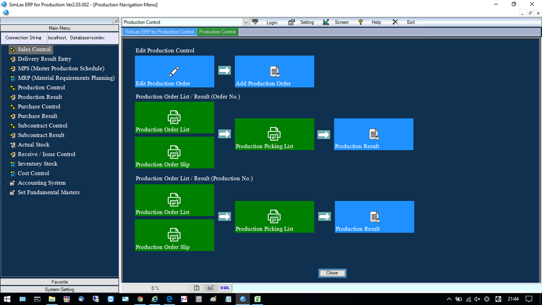Open Production Result tile under Order No.
This screenshot has height=305, width=542.
[374, 135]
